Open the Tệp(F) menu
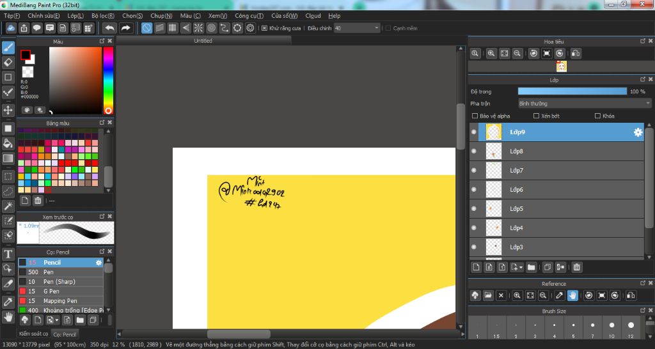 (x=12, y=16)
